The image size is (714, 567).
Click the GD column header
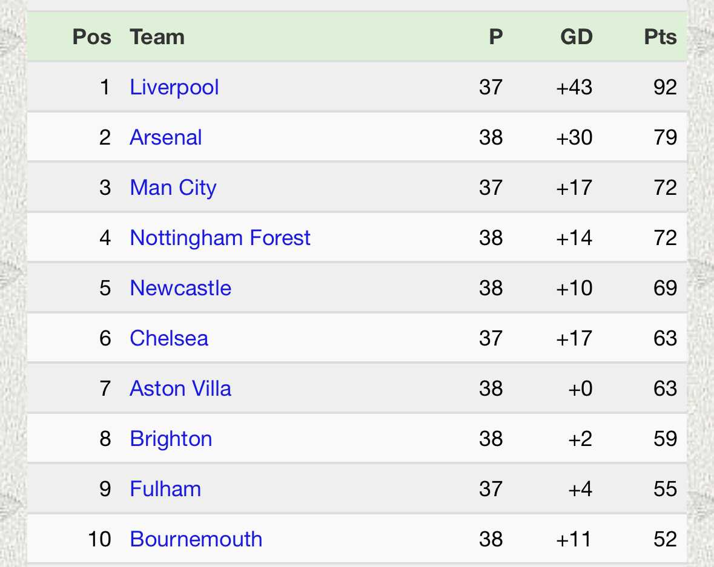pyautogui.click(x=576, y=37)
